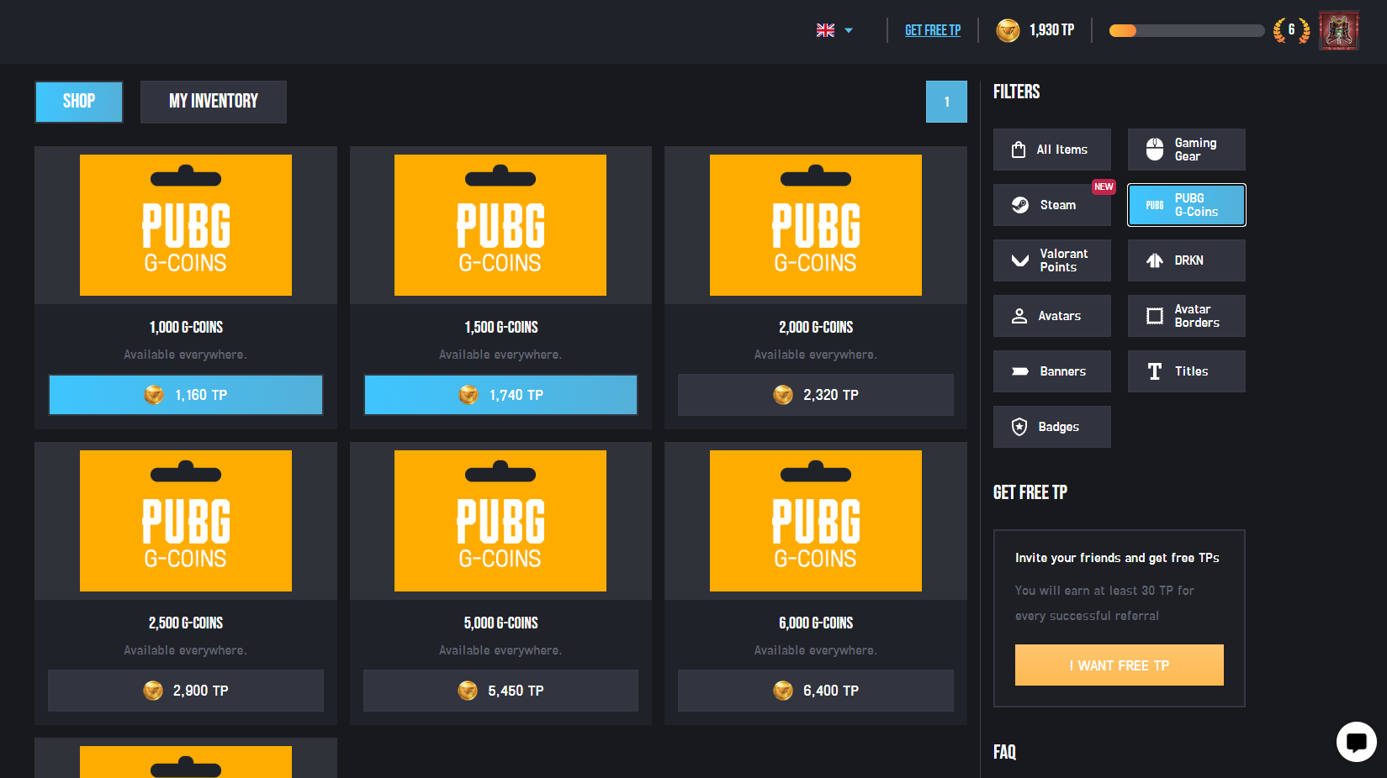Select the Valorant Points filter
This screenshot has width=1387, height=778.
point(1052,260)
